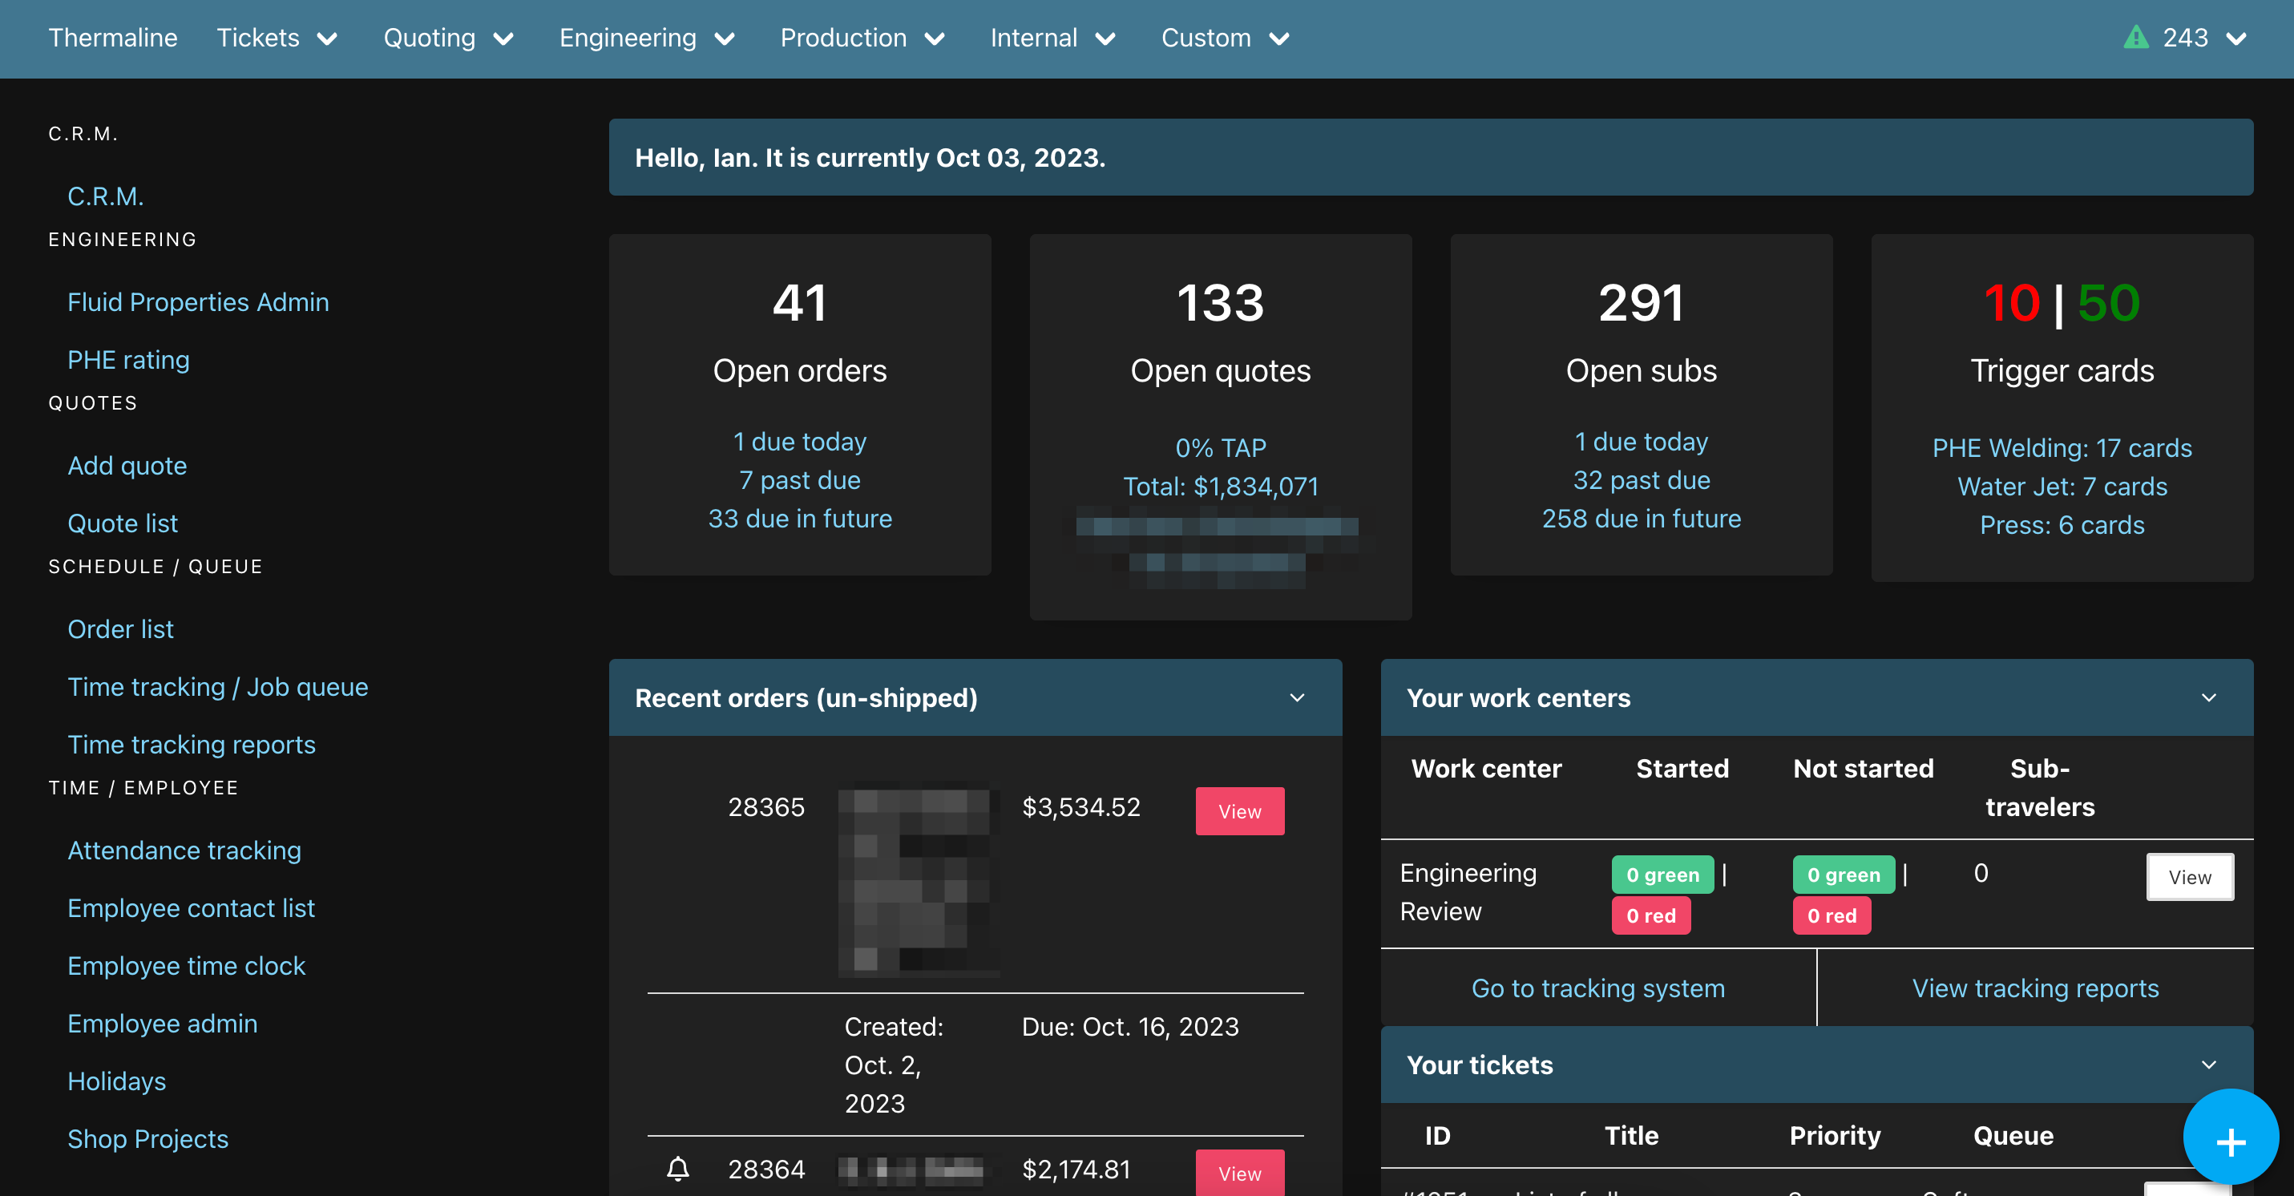Click 1 due today under Open orders

[x=800, y=442]
